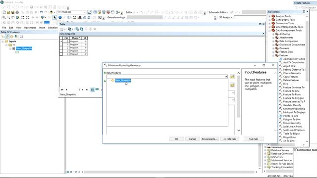Click the Fixed Zoom Out icon
Screen dimensions: 317x178
27,18
